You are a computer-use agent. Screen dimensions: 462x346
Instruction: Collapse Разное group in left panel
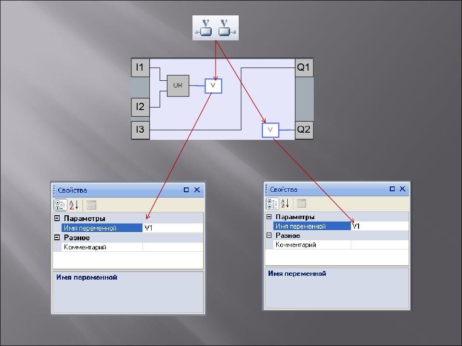57,237
